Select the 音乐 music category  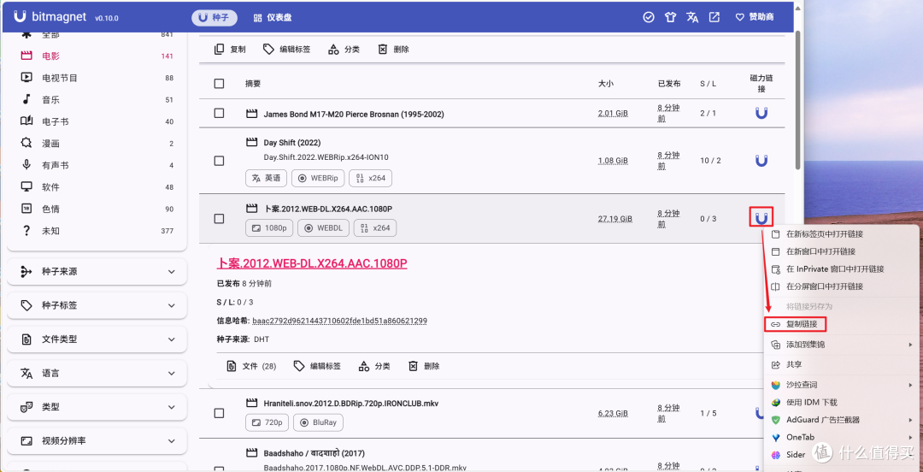coord(97,99)
